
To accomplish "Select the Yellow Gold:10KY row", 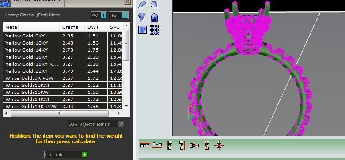I will [x=62, y=43].
